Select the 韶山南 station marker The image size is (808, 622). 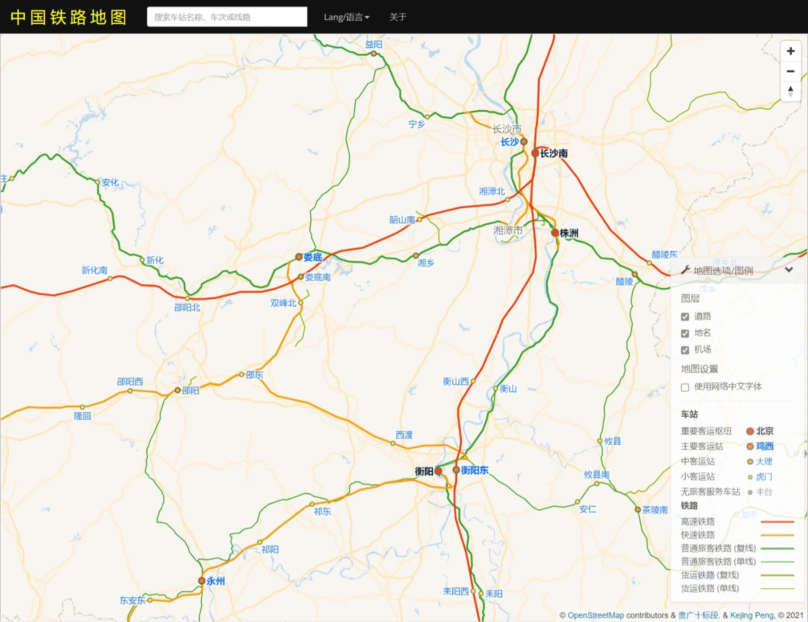[x=419, y=219]
